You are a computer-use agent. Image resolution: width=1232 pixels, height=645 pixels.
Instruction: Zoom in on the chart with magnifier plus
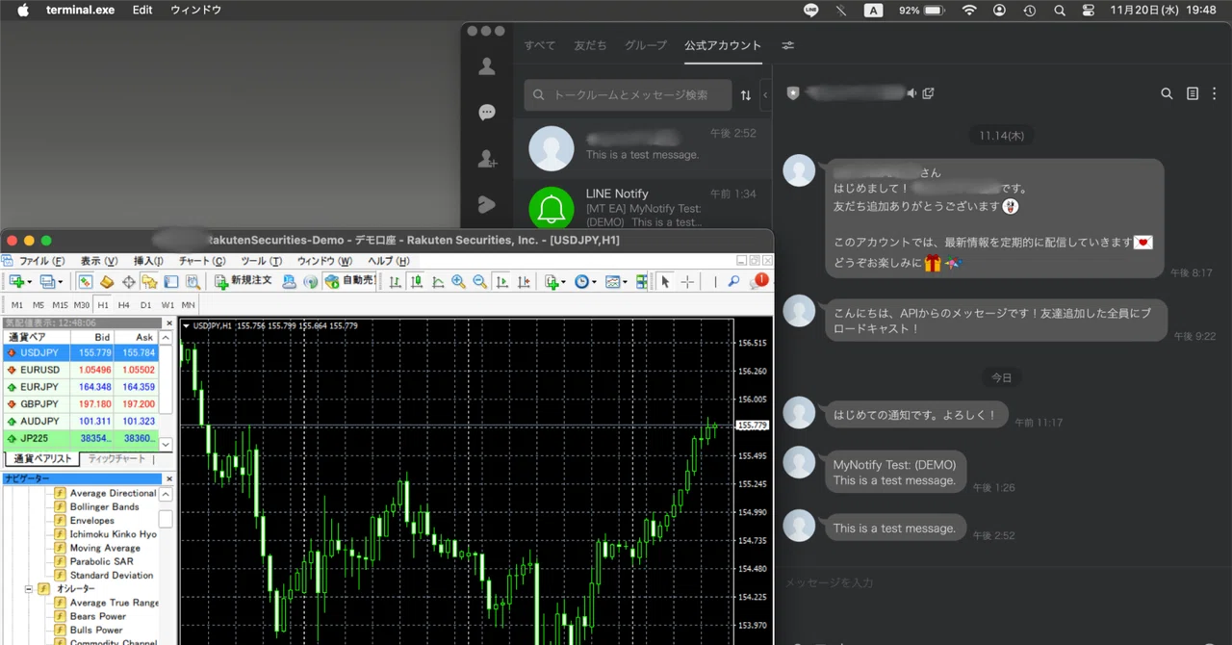[459, 282]
